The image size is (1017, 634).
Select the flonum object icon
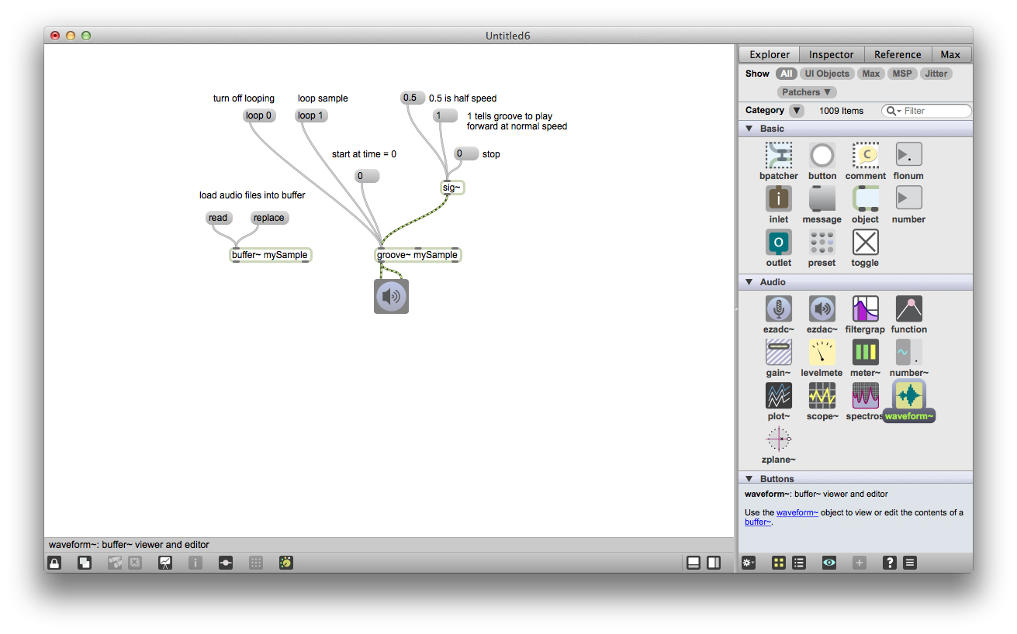click(909, 155)
